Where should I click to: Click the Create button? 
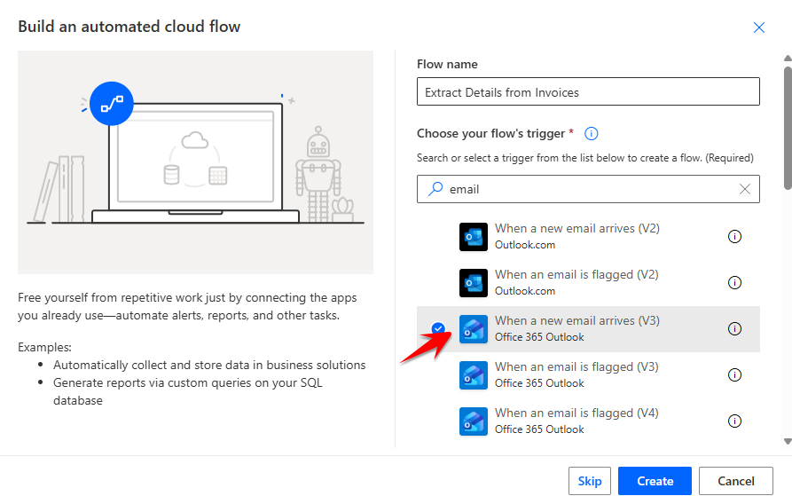(x=655, y=481)
